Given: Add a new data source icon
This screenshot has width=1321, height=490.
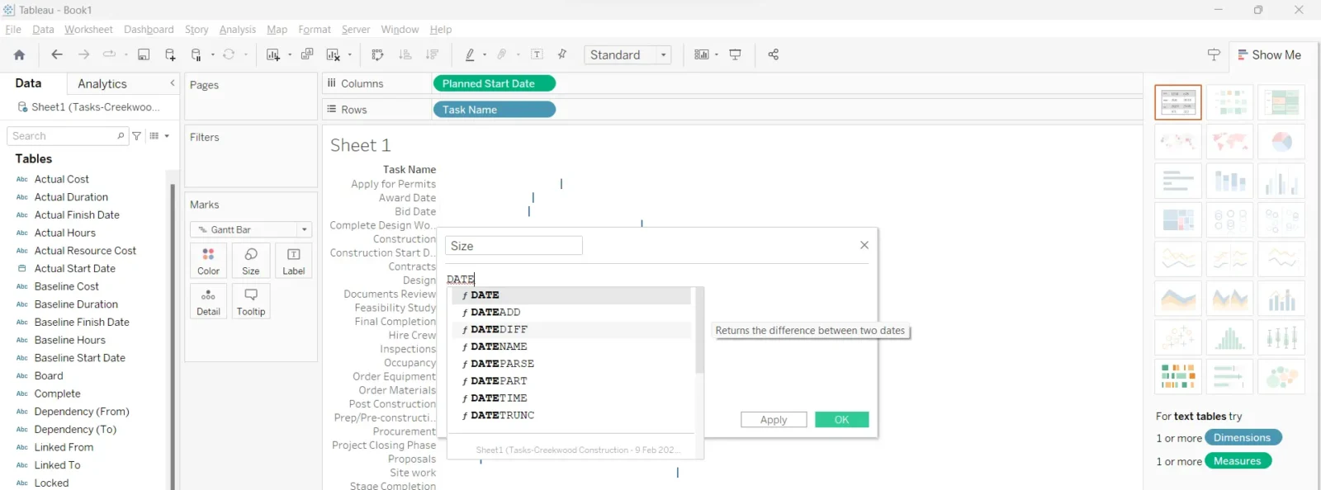Looking at the screenshot, I should (x=170, y=54).
